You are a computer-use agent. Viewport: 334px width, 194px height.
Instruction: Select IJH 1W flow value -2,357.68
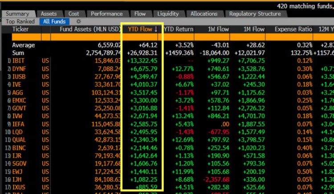pos(216,179)
